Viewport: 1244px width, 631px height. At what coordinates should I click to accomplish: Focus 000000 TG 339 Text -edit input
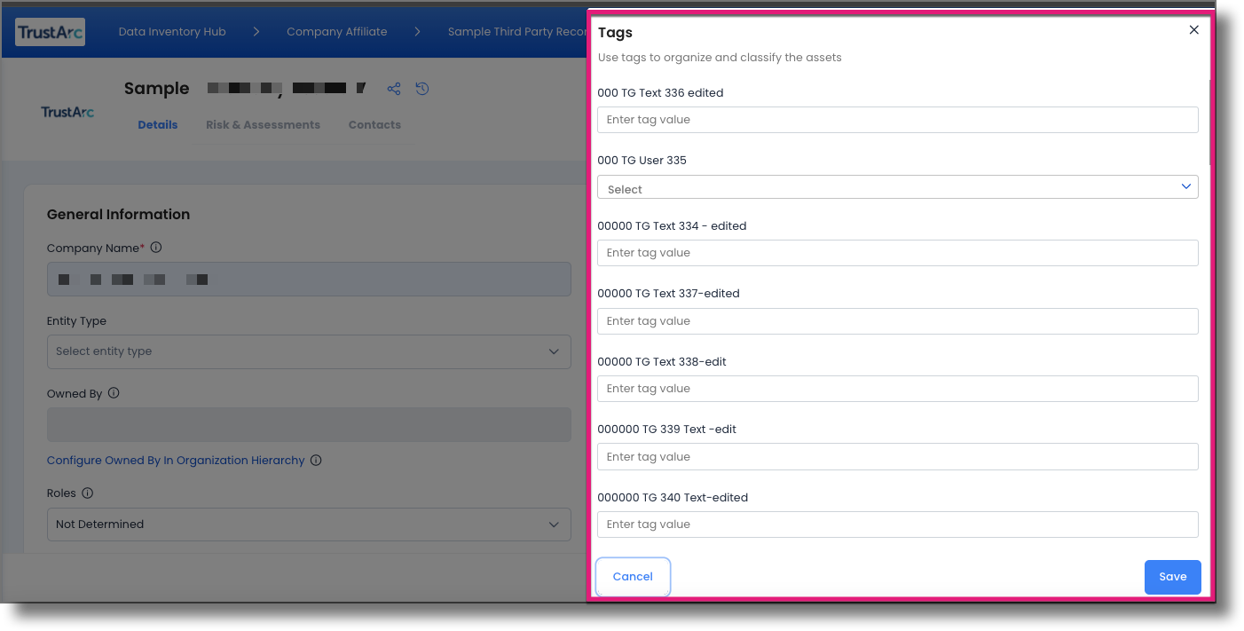[x=897, y=457]
